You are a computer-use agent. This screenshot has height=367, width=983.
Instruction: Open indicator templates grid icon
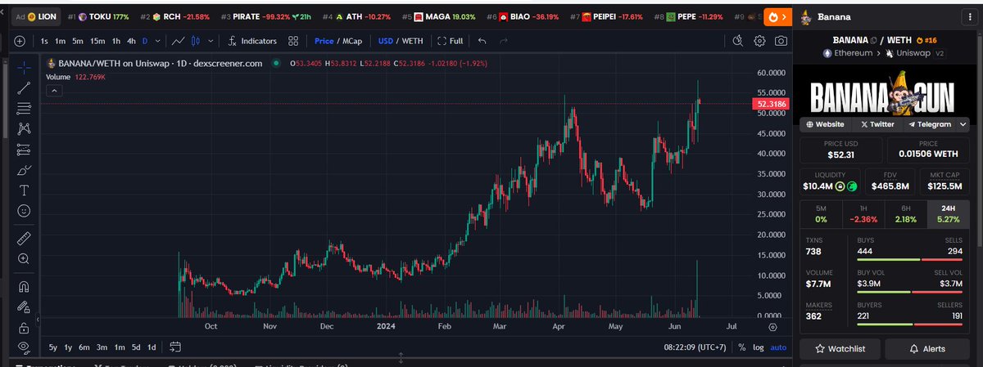point(292,41)
